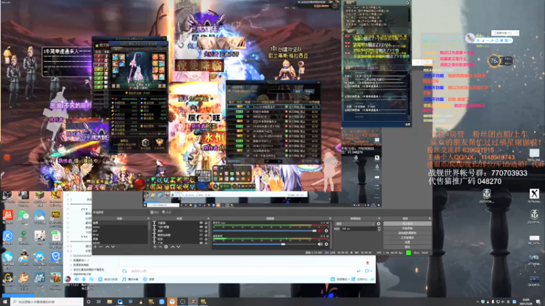Toggle microphone icon in chat app bottom bar
The image size is (545, 306).
[x=84, y=279]
